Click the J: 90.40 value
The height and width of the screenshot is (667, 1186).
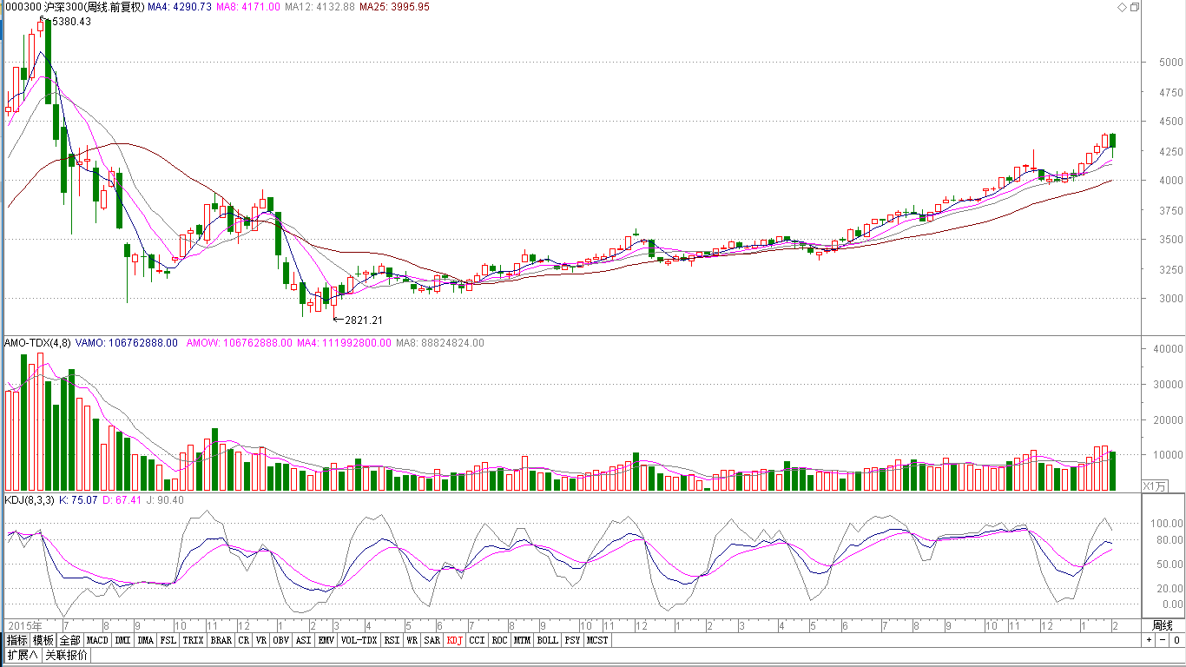click(165, 500)
